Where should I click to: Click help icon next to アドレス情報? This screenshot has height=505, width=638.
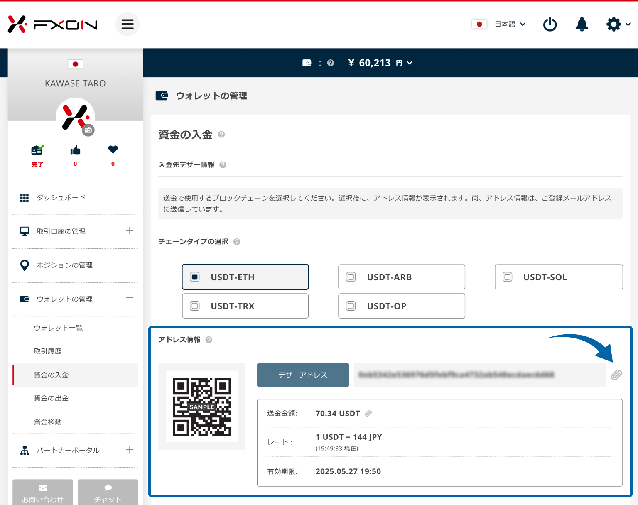pos(209,340)
